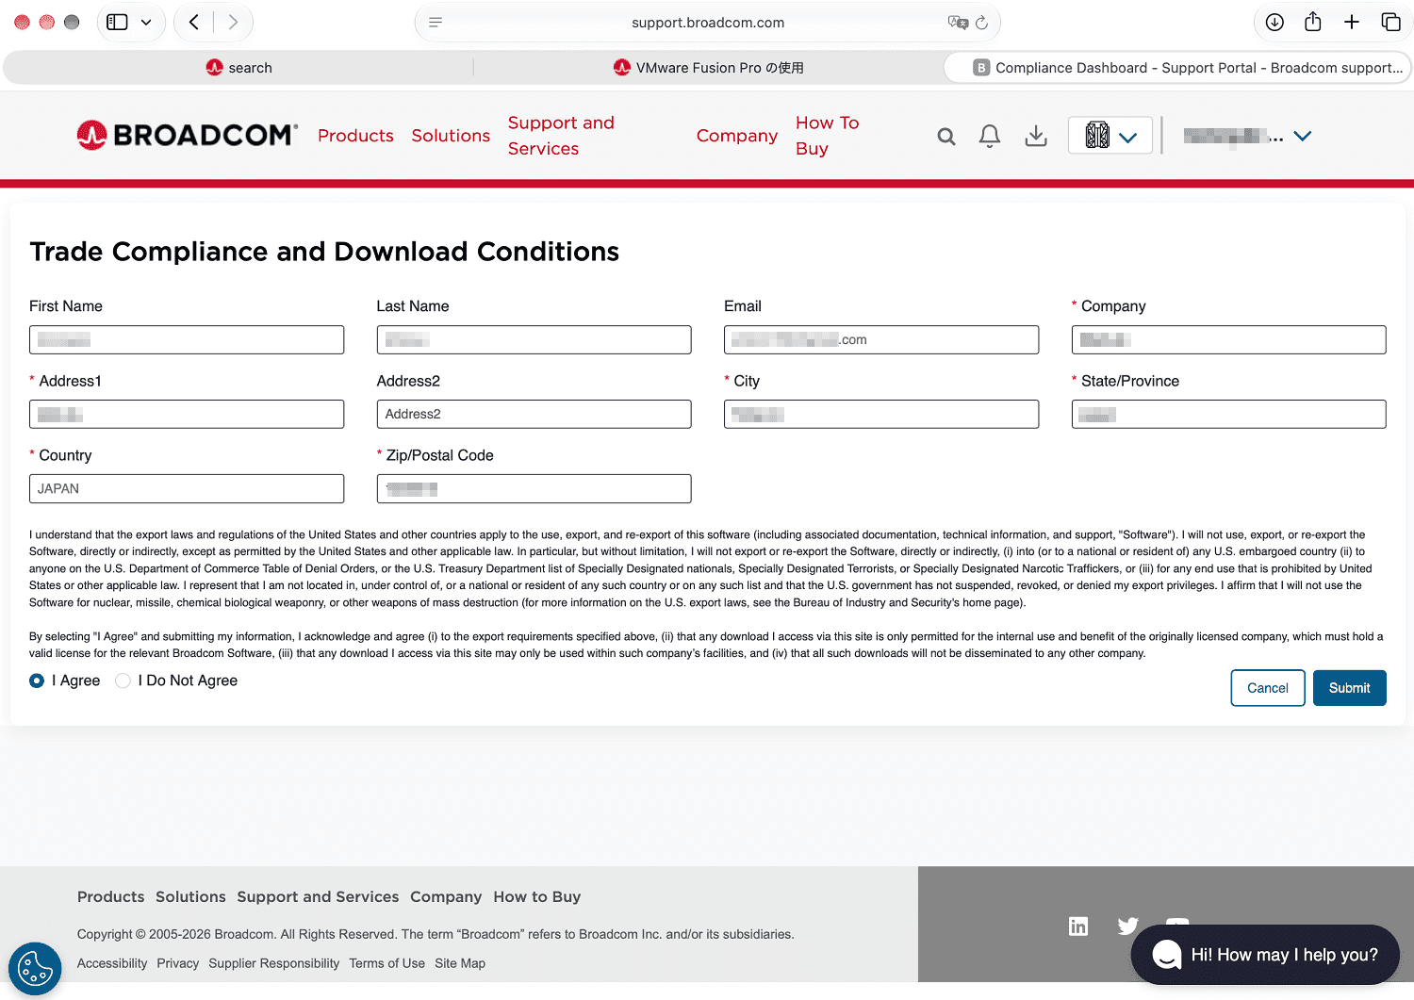Click the Cancel button
Screen dimensions: 1414x1000
pos(1268,688)
